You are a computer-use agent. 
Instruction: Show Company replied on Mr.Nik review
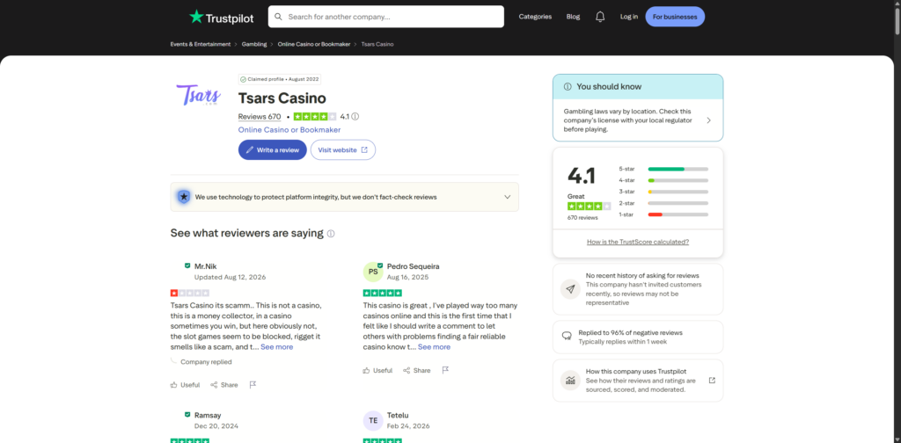coord(206,362)
